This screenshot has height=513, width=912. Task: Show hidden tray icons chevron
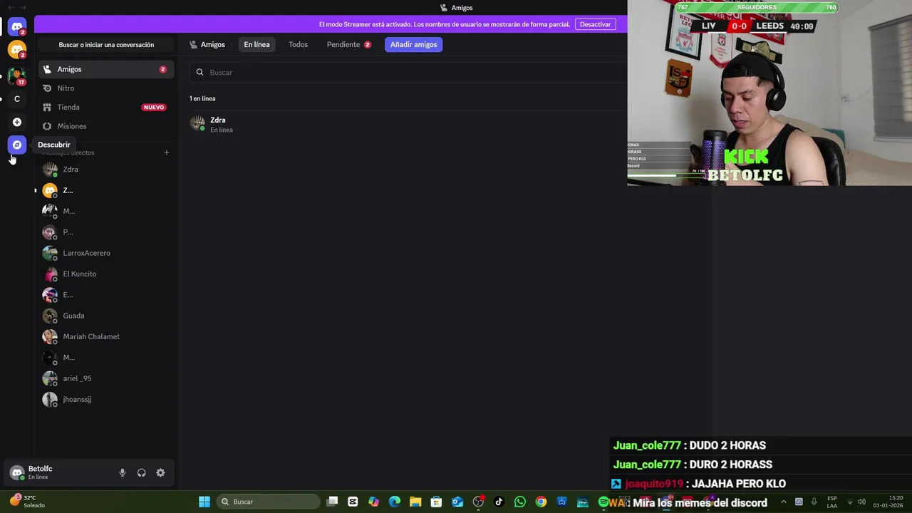click(x=784, y=502)
